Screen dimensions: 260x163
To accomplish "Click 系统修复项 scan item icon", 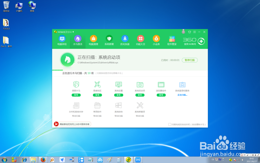I will [x=140, y=105].
